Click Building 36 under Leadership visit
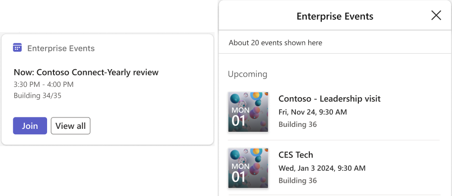This screenshot has width=452, height=196. 297,124
